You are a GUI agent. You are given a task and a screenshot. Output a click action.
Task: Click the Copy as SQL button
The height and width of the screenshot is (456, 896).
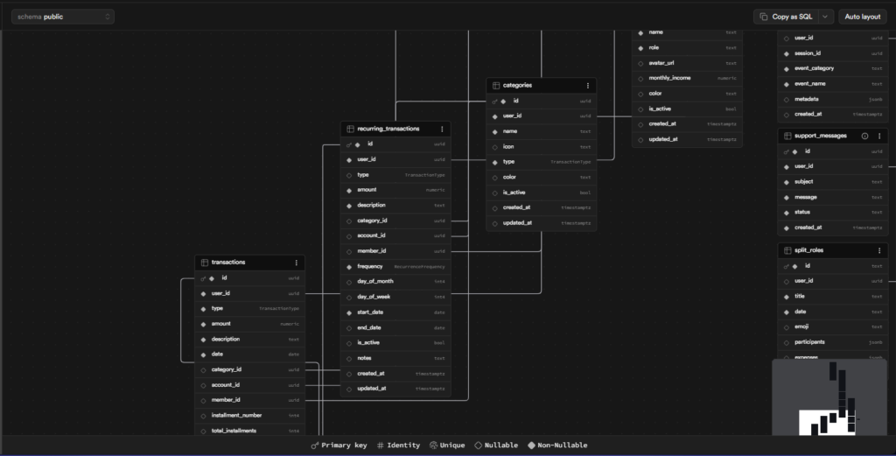point(787,17)
